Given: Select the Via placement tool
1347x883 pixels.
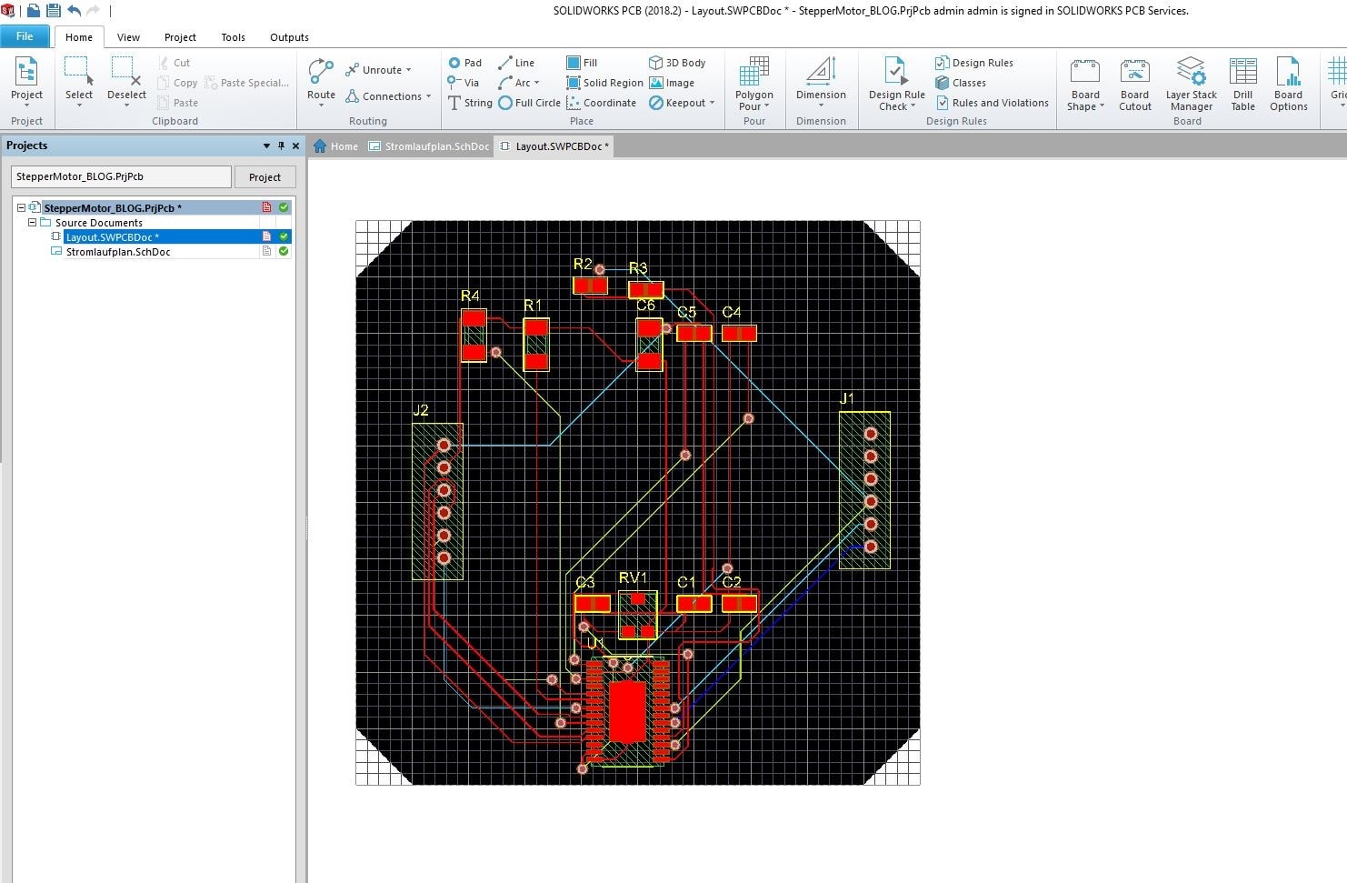Looking at the screenshot, I should (464, 83).
